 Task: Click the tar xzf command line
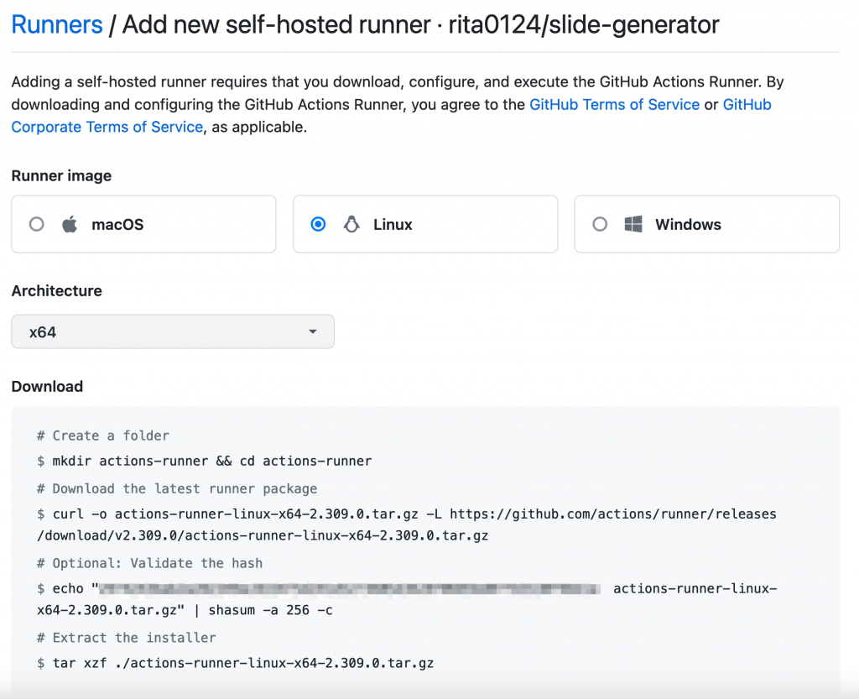(x=236, y=664)
